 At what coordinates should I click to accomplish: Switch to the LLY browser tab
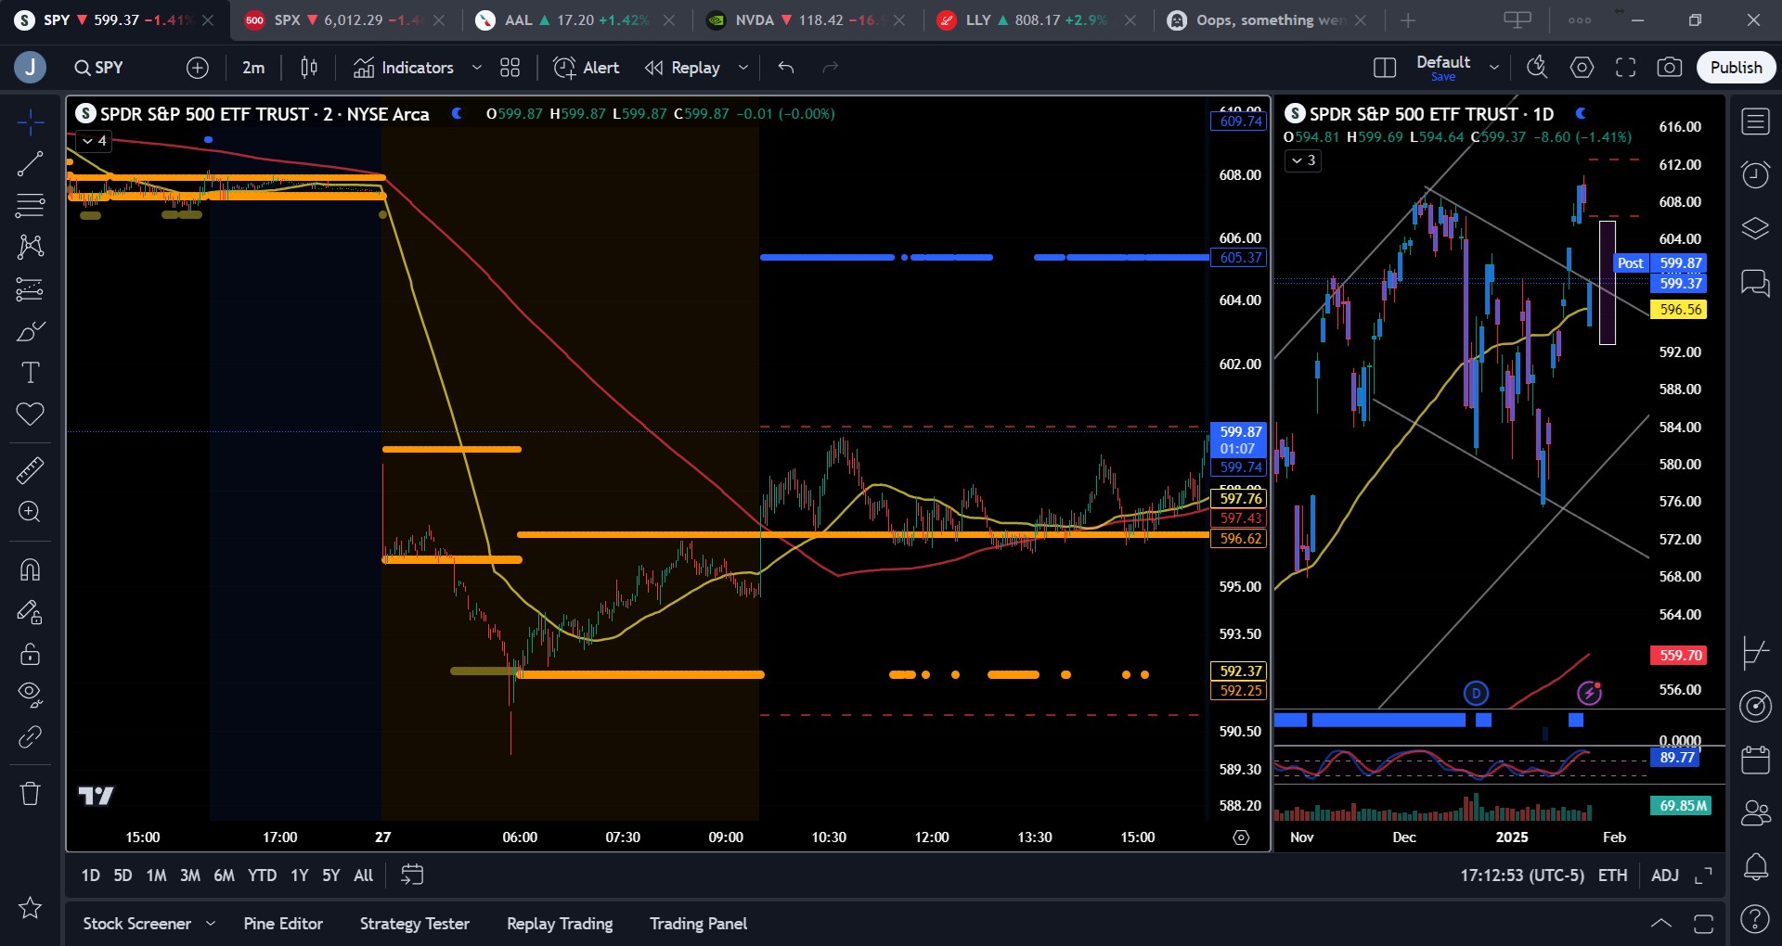(x=1037, y=20)
